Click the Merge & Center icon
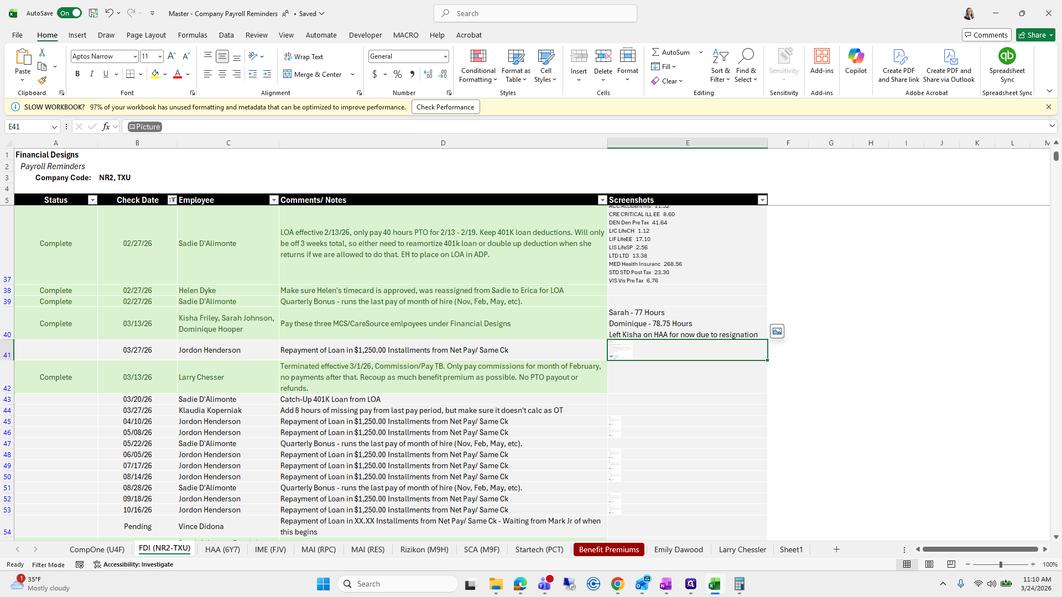The width and height of the screenshot is (1062, 597). click(288, 74)
